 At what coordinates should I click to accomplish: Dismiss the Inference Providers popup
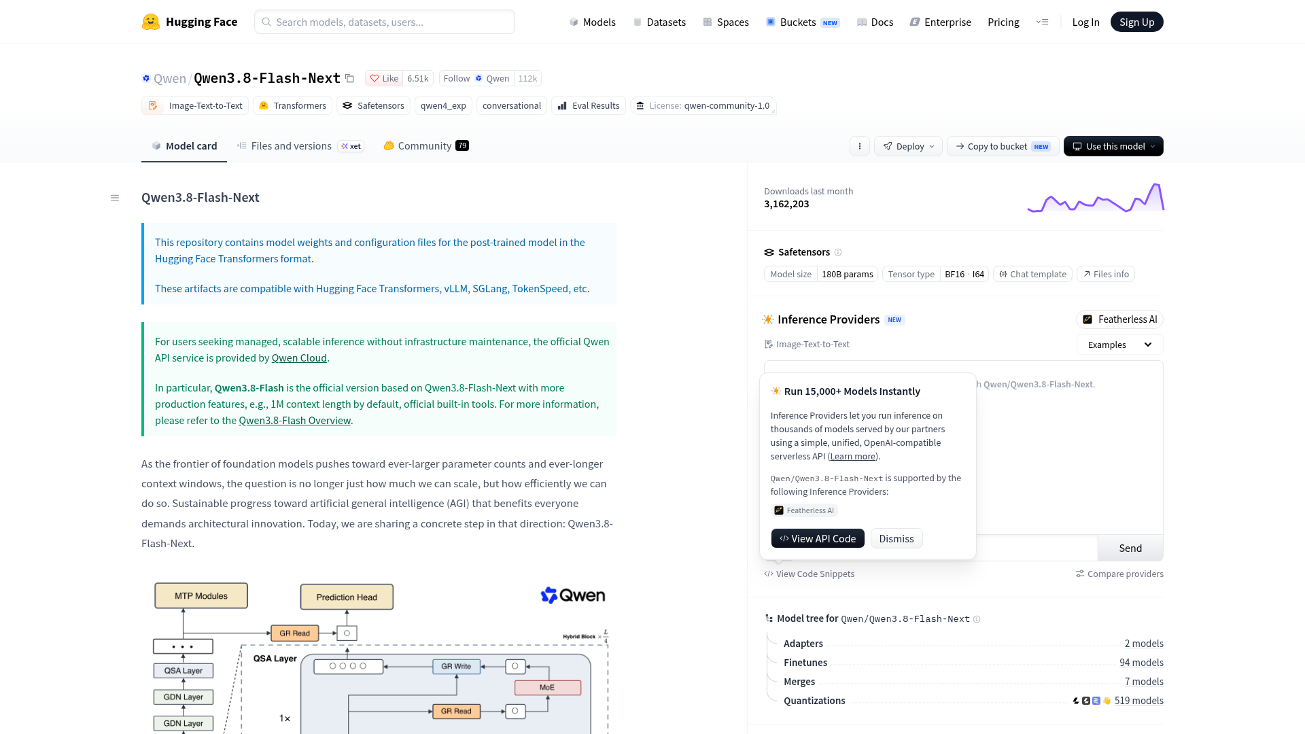pos(897,538)
